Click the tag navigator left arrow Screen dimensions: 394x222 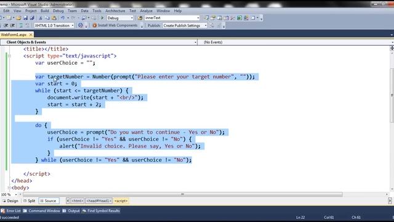(x=68, y=201)
